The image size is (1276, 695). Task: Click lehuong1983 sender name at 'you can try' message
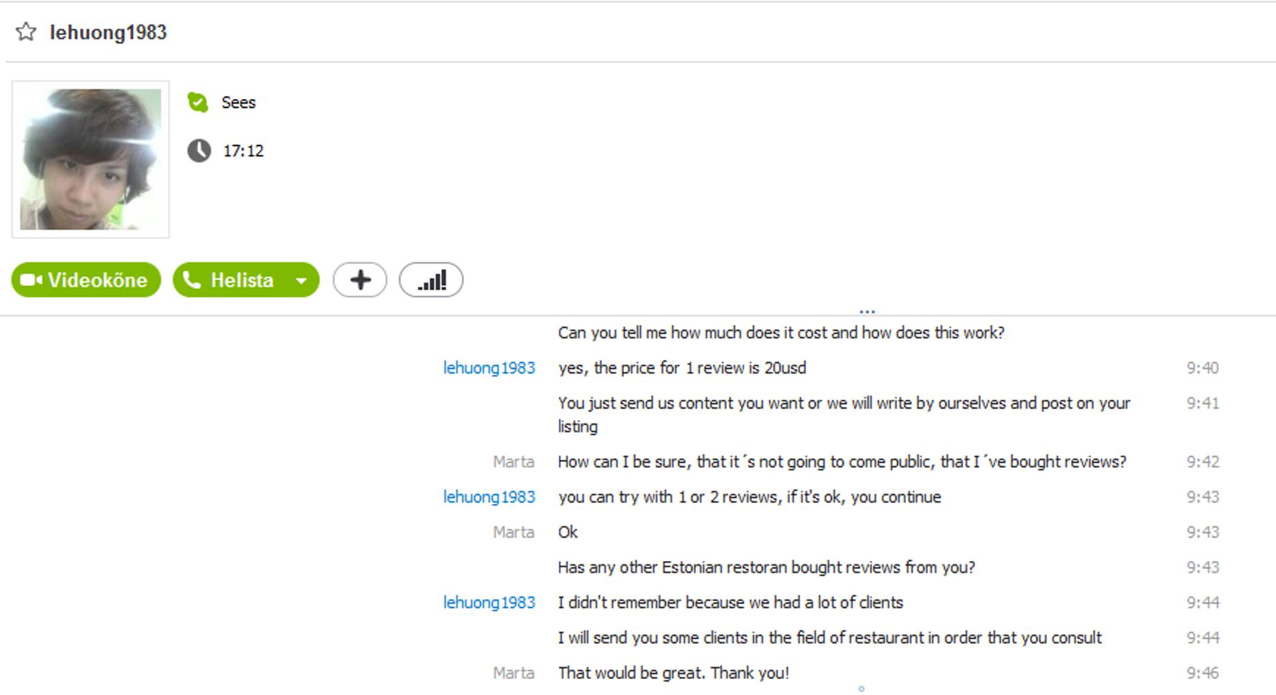click(488, 497)
